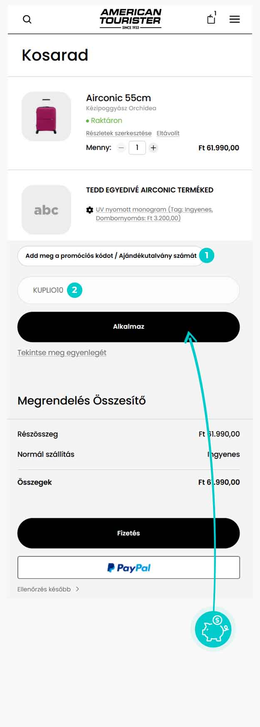Open the hamburger menu

(x=235, y=19)
